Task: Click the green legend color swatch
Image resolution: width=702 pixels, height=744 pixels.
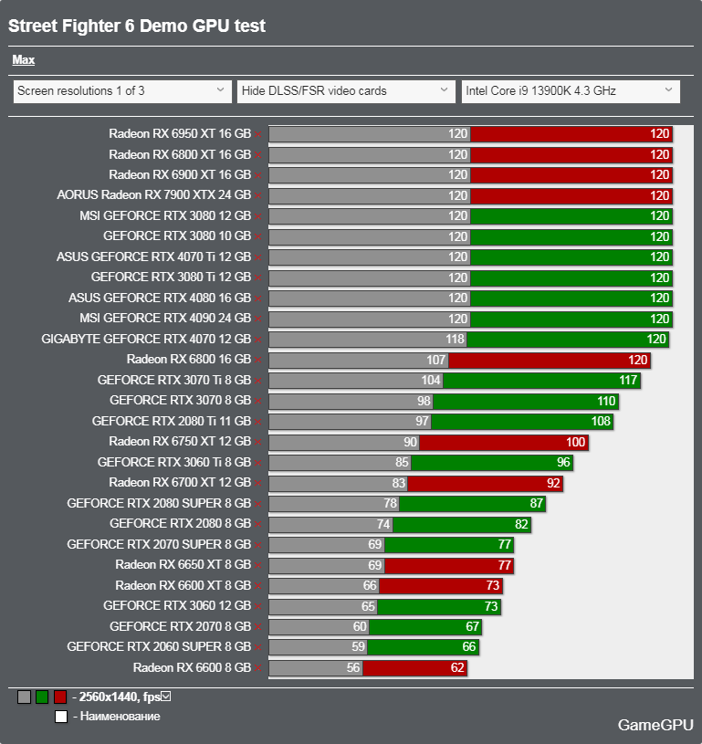Action: click(x=42, y=697)
